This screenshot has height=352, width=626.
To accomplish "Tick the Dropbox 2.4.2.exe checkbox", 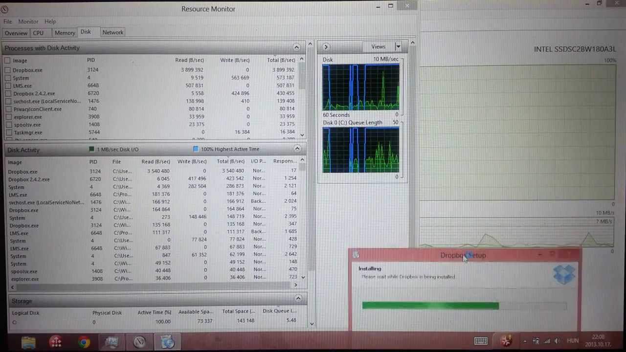I will click(7, 93).
